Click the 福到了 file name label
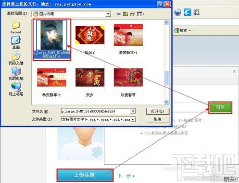The height and width of the screenshot is (183, 239). tap(90, 53)
